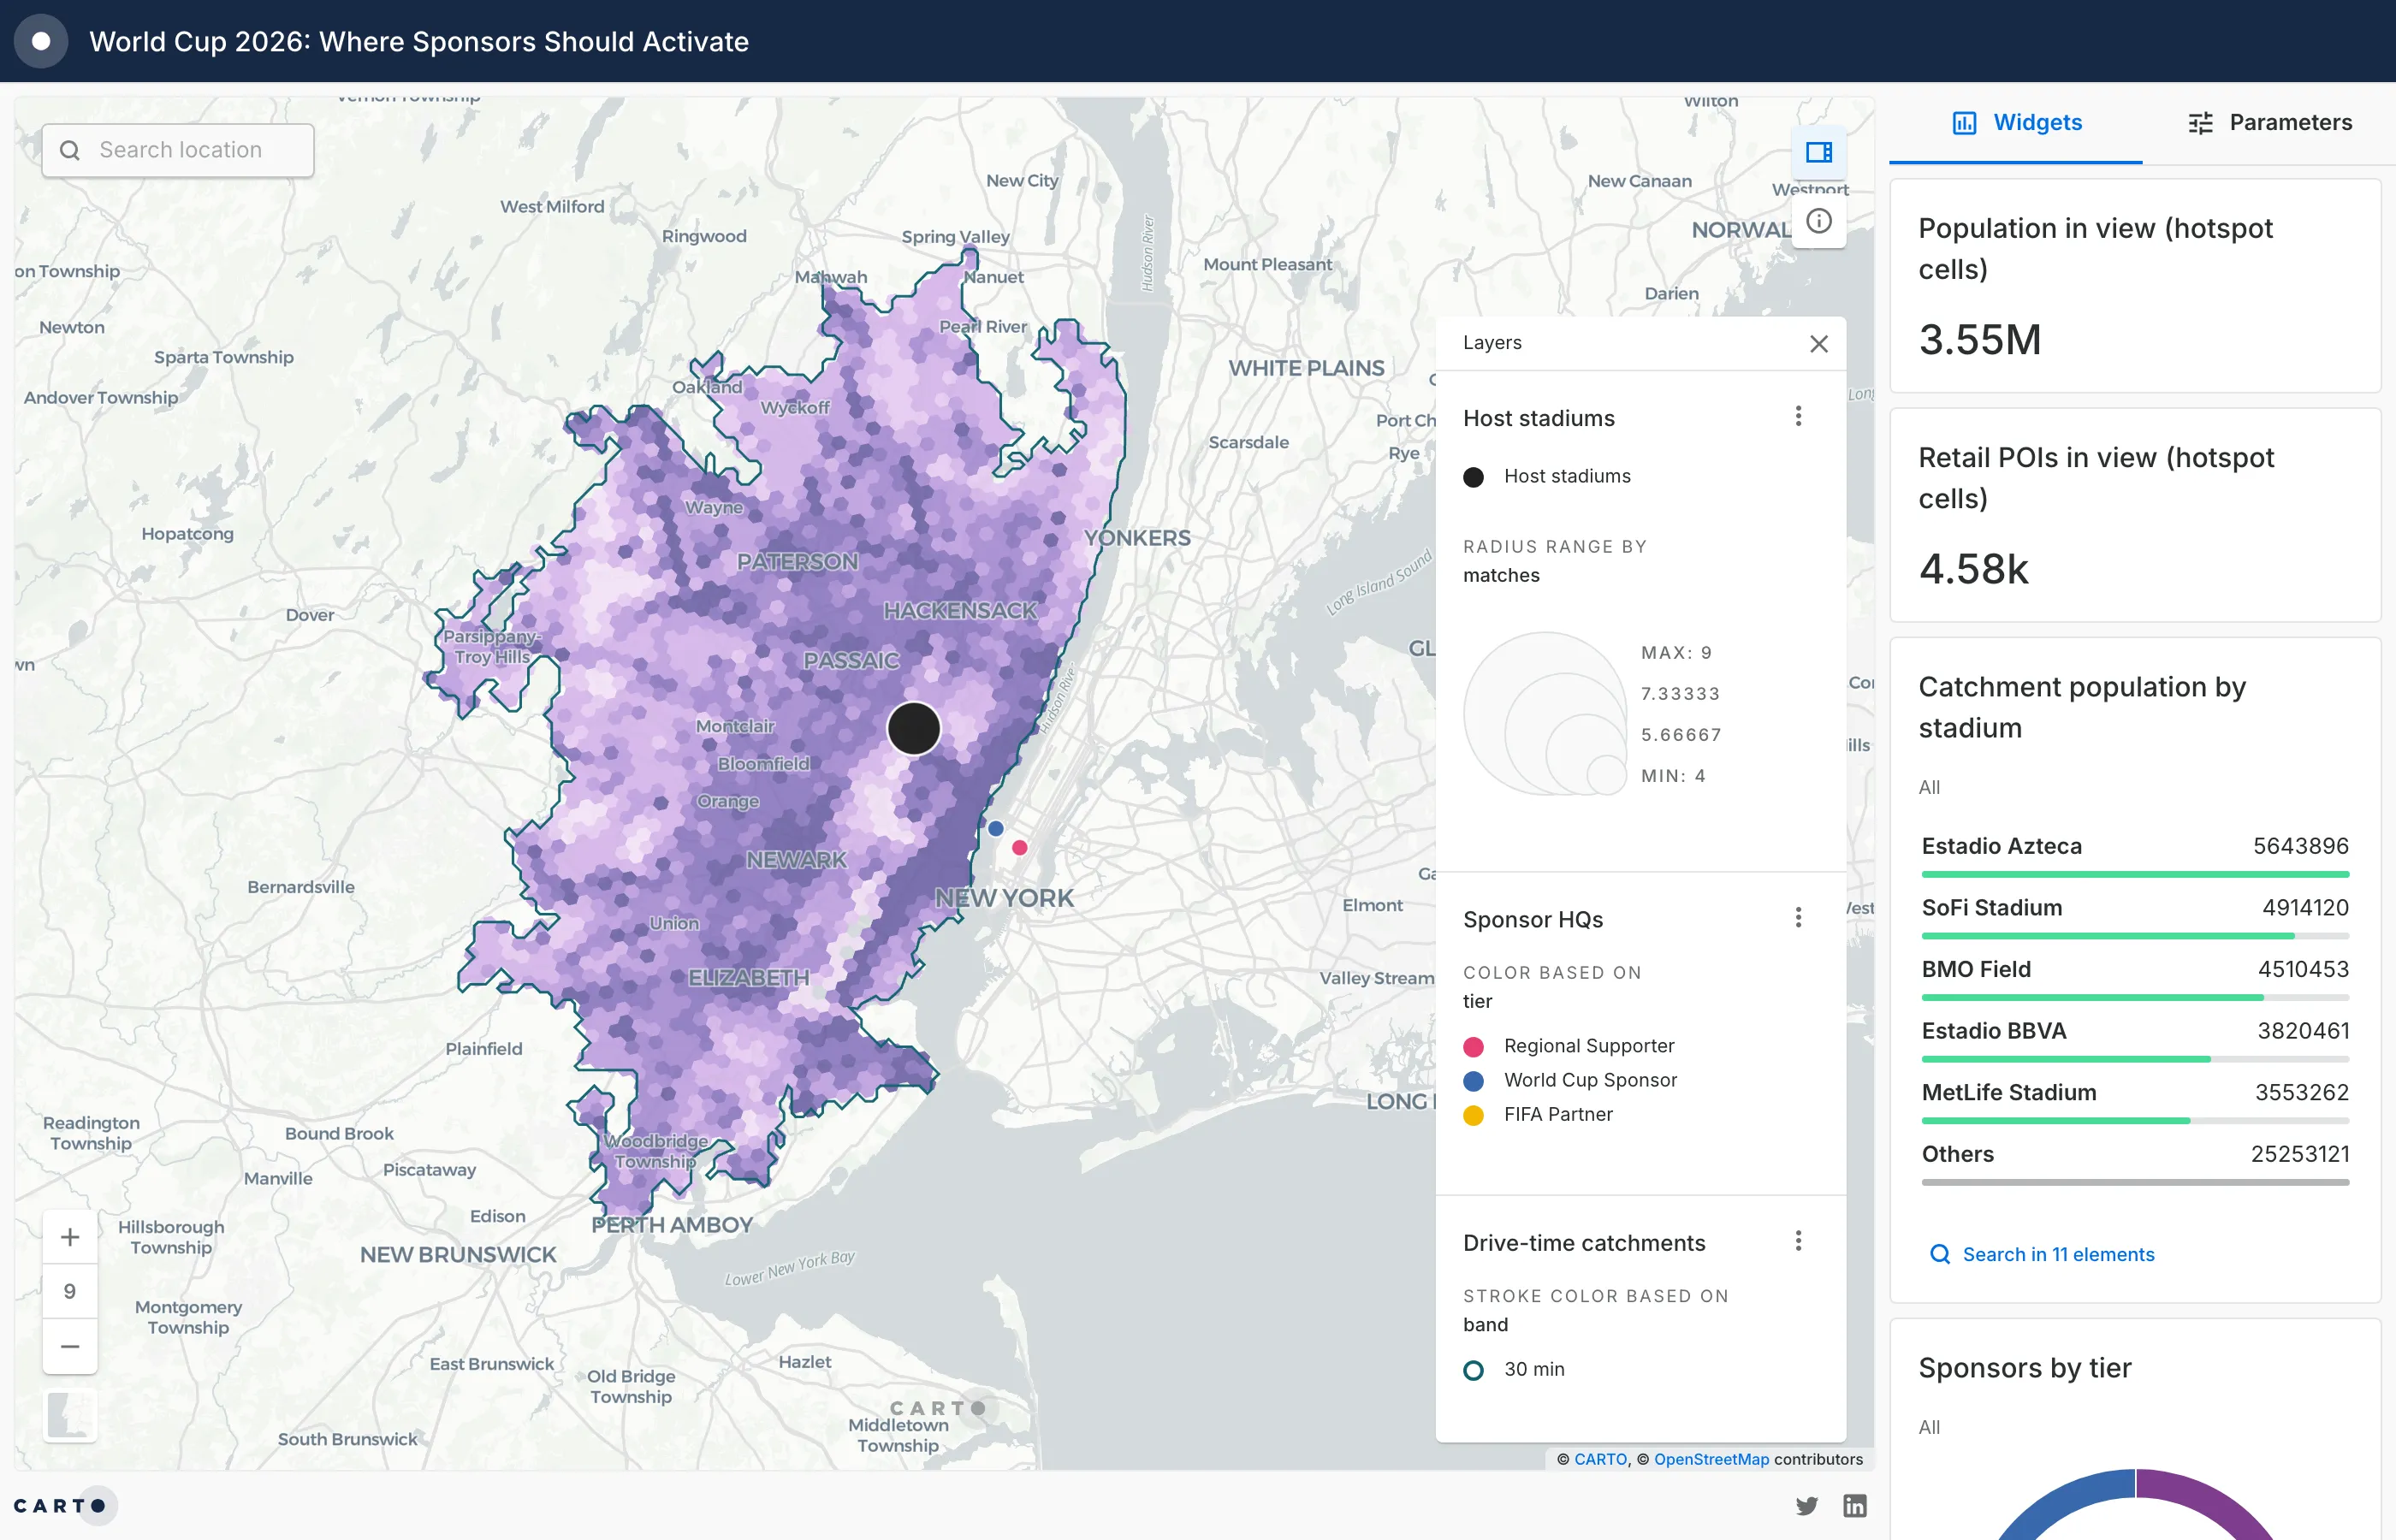Zoom out on the map
The width and height of the screenshot is (2396, 1540).
(70, 1346)
